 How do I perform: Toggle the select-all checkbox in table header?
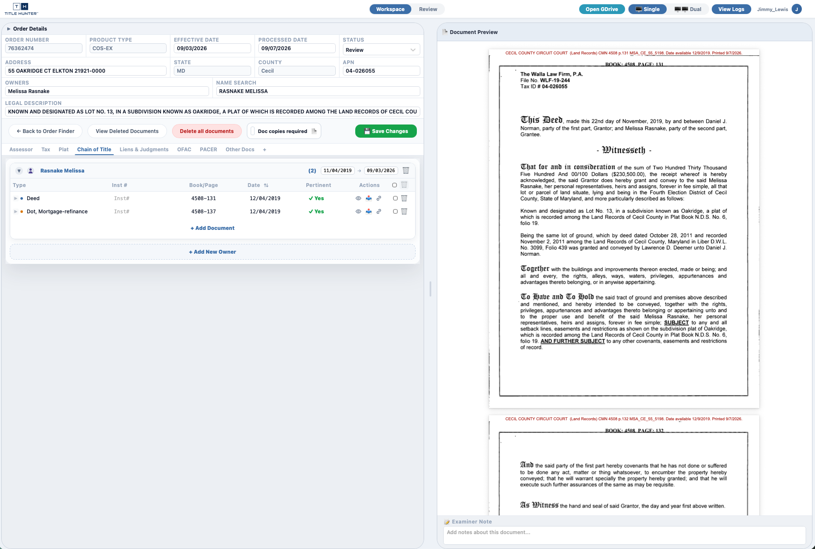coord(394,185)
